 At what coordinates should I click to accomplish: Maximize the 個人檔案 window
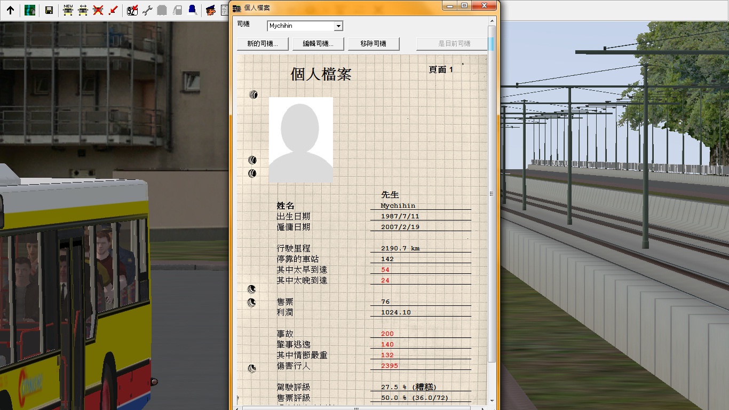pos(464,6)
